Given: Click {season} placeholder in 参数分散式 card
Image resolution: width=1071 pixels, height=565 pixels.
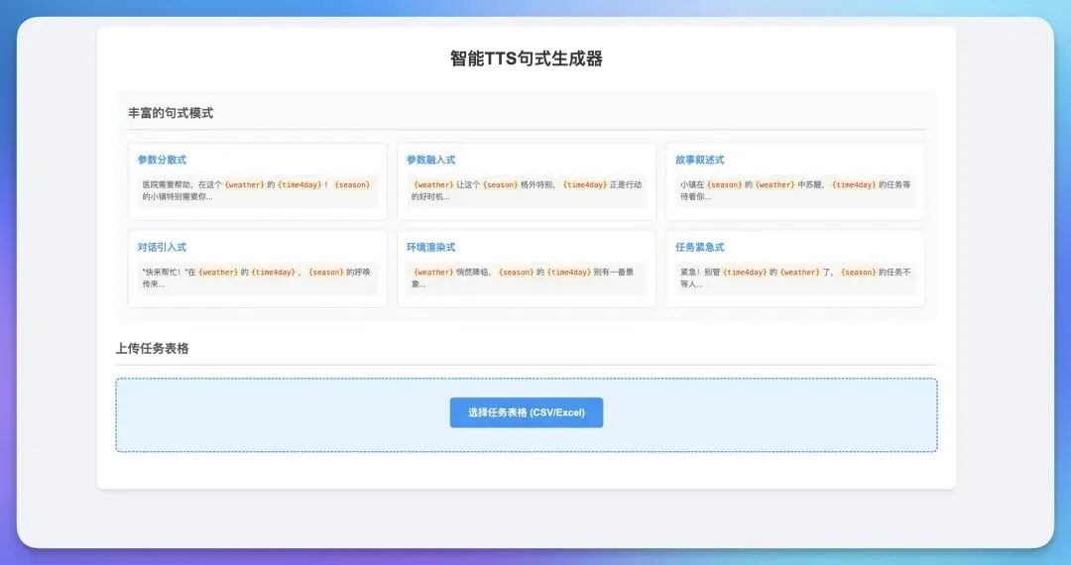Looking at the screenshot, I should coord(352,184).
